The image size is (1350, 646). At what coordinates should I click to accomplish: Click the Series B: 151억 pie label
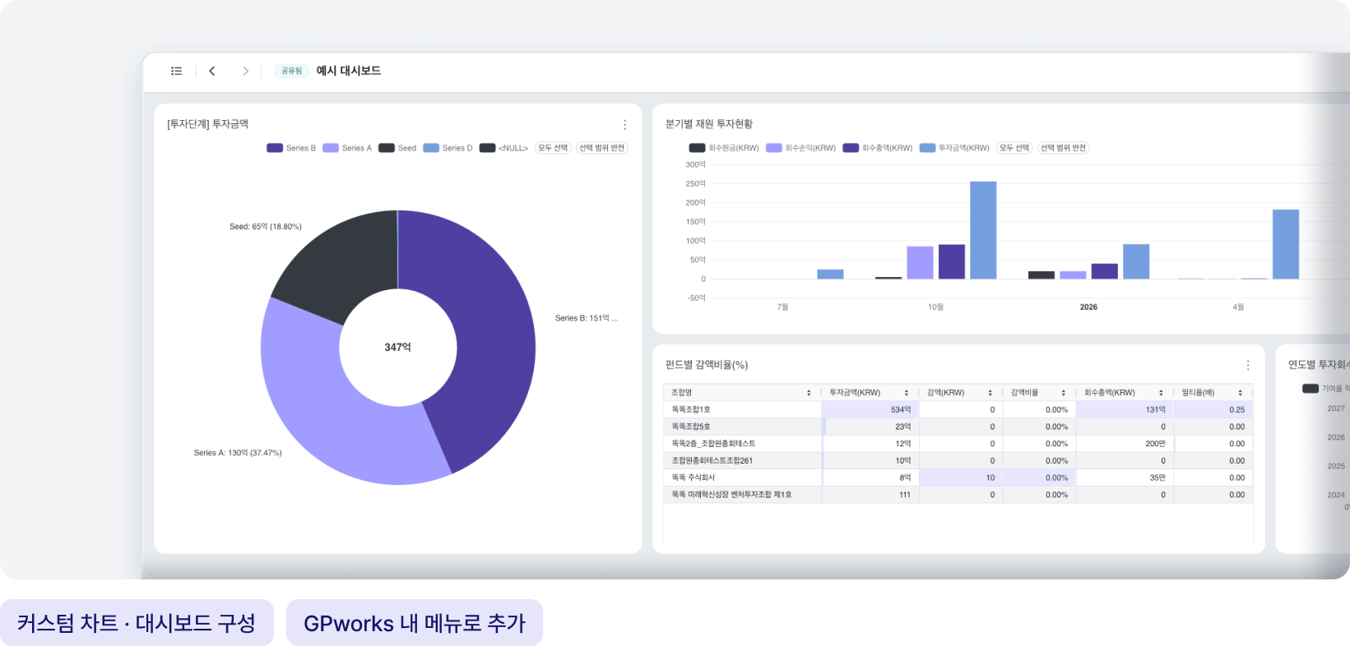pyautogui.click(x=586, y=318)
